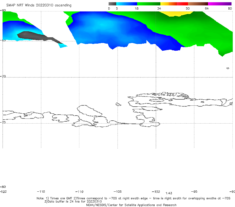Click the green segment of the wind color bar
Image resolution: width=235 pixels, height=207 pixels.
pos(149,4)
